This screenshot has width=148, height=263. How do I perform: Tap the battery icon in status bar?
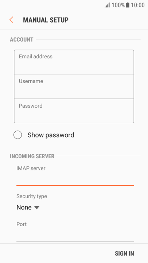tap(128, 5)
